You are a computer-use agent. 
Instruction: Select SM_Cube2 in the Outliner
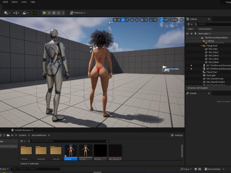click(x=213, y=52)
